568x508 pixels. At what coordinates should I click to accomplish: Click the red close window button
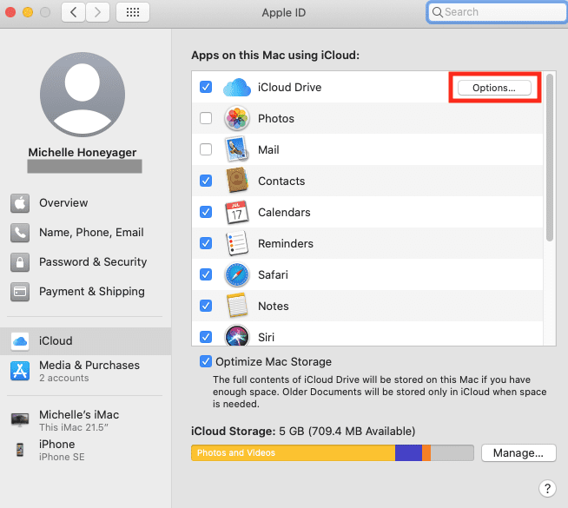click(x=10, y=12)
